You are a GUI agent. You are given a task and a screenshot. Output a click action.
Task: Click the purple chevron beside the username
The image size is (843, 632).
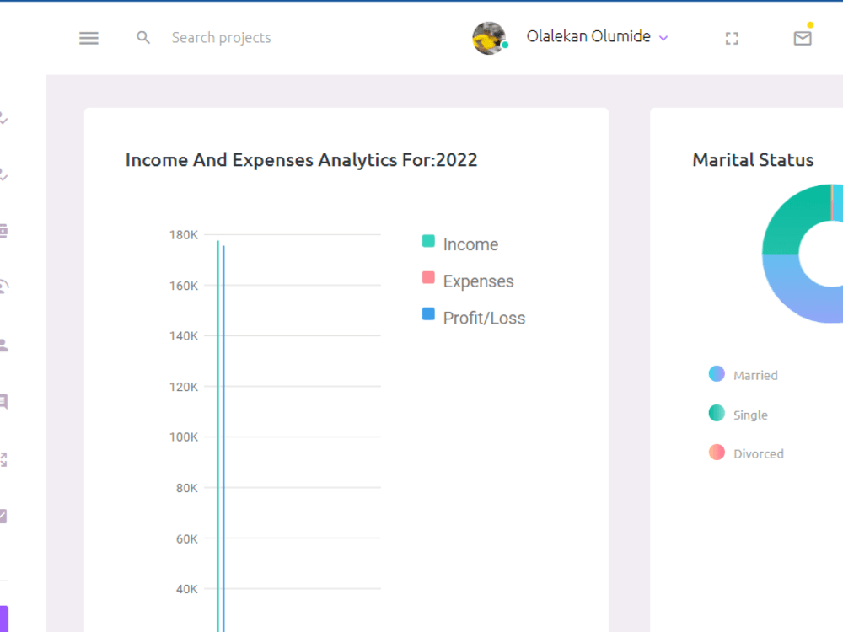point(663,38)
